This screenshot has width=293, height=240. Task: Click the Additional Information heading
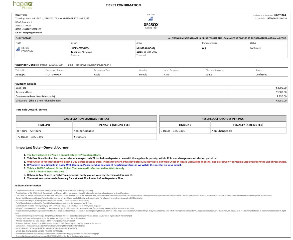28,186
